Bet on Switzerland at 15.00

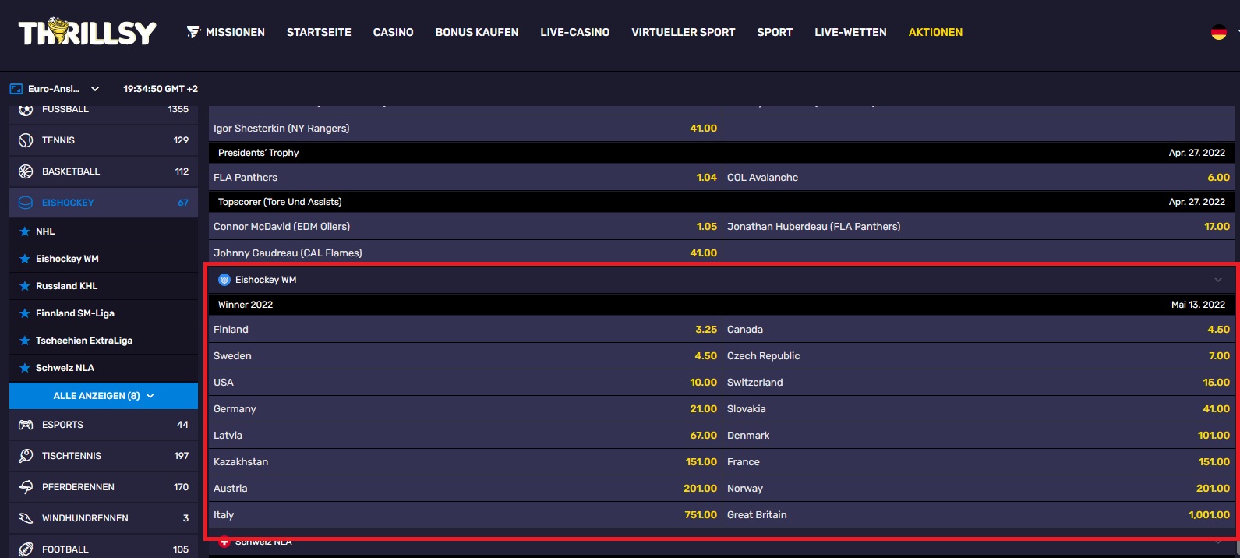pos(978,383)
